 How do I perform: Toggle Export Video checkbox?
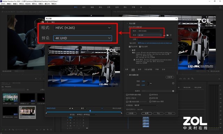[130, 47]
